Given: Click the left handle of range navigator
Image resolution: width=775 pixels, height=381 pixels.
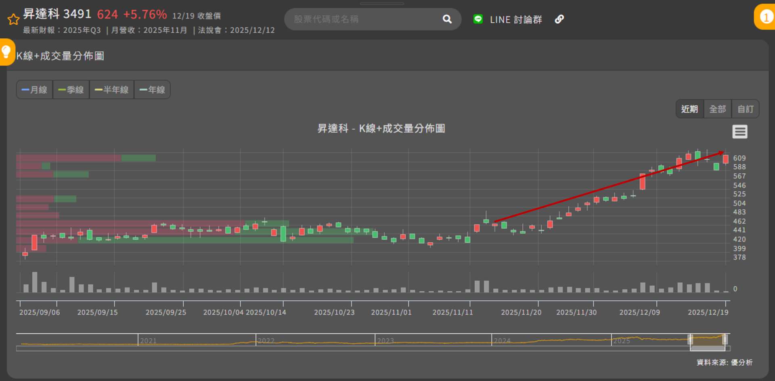Looking at the screenshot, I should click(690, 339).
